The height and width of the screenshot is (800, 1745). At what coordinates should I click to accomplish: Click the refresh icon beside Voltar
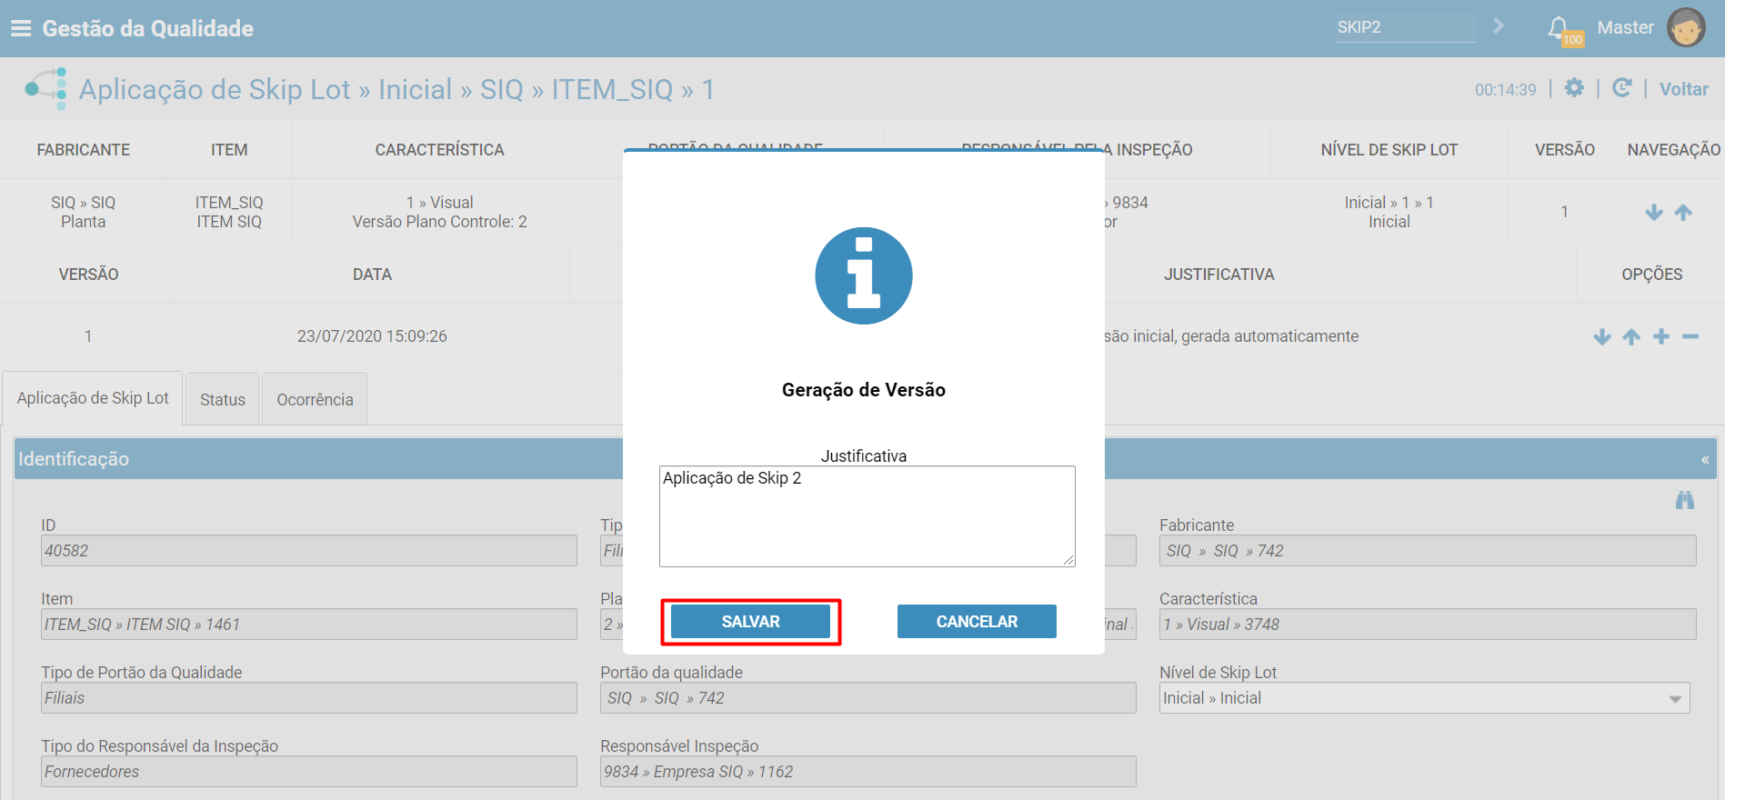coord(1621,88)
